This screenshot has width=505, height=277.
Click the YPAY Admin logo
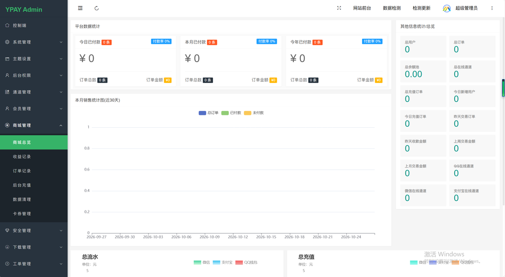pyautogui.click(x=24, y=10)
